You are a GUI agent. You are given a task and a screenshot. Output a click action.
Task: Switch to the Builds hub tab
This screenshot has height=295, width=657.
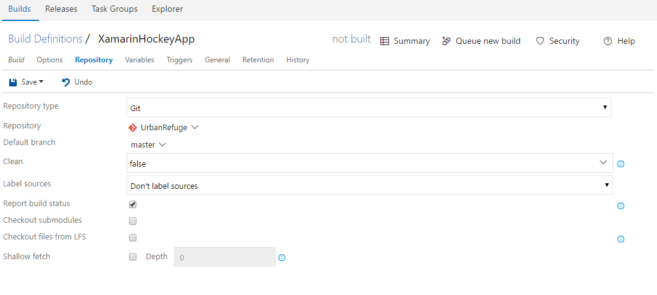(x=20, y=9)
